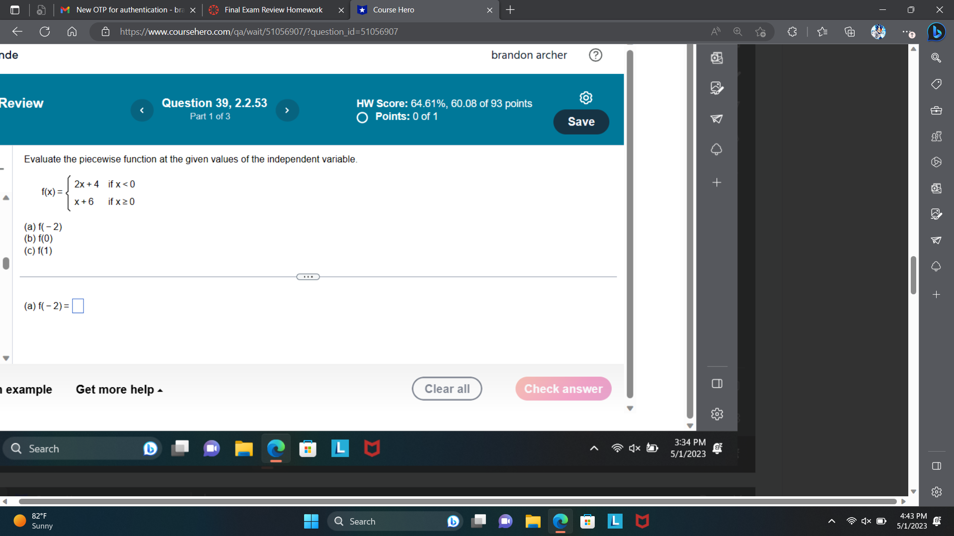Click the Clear all button
The width and height of the screenshot is (954, 536).
coord(446,389)
